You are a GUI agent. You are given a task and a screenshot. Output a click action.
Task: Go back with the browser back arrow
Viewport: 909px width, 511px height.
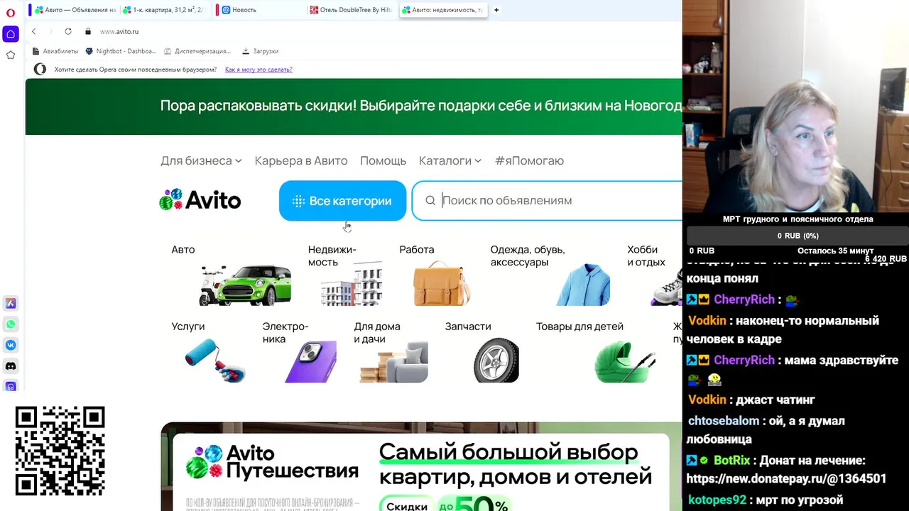coord(33,31)
